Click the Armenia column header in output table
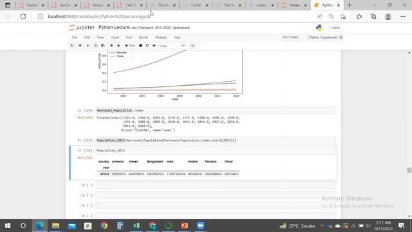This screenshot has height=232, width=412. (117, 162)
